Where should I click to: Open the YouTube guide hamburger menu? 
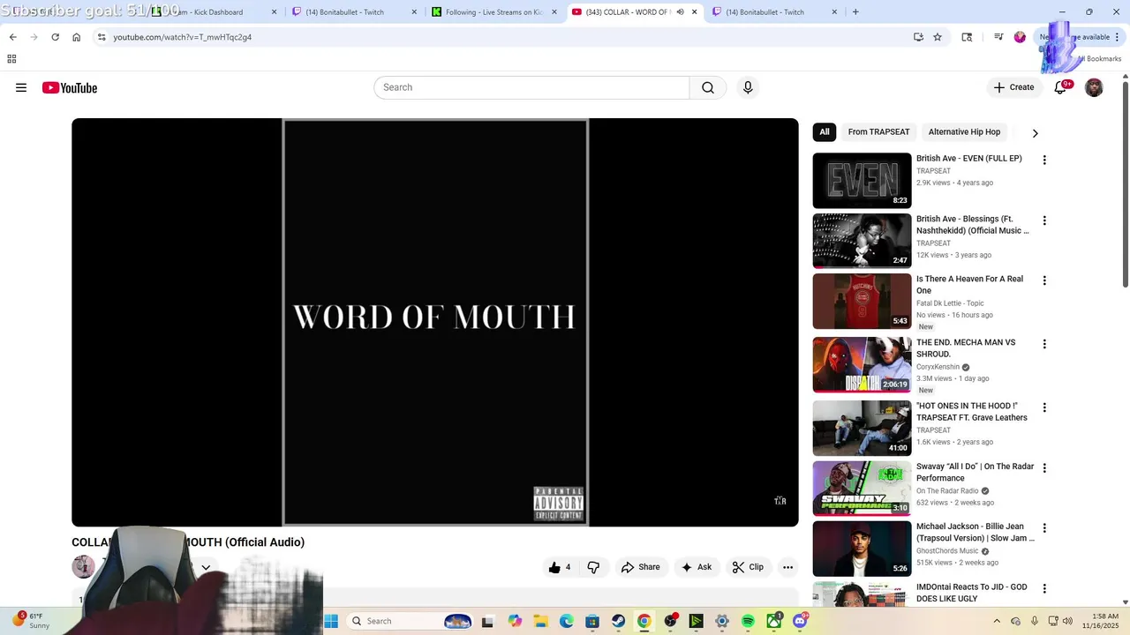tap(21, 87)
